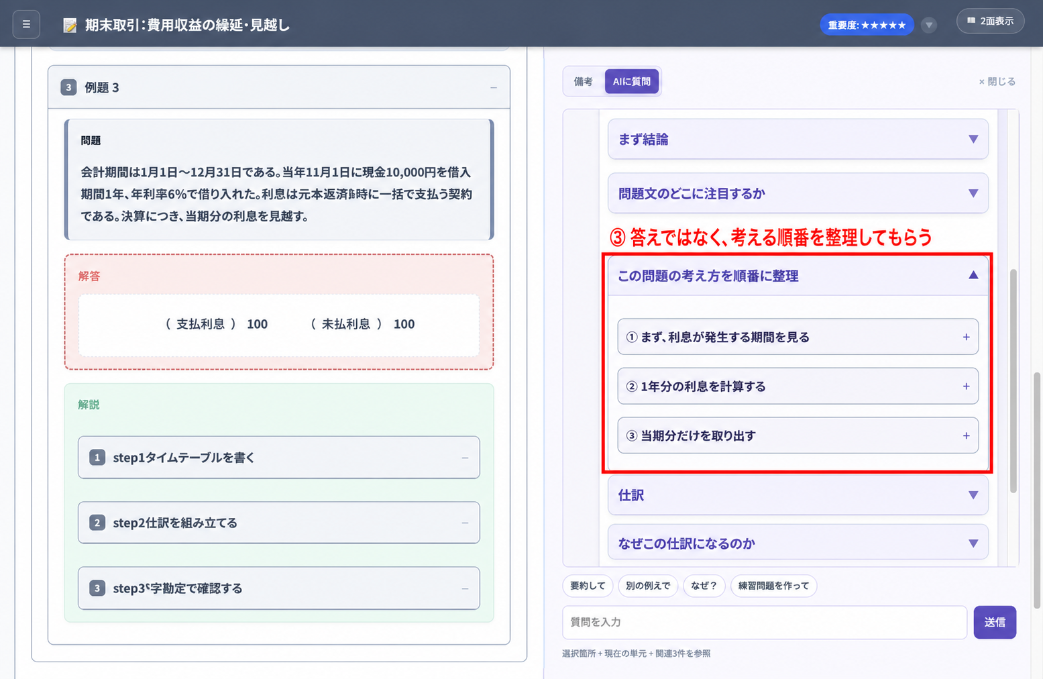
Task: Select the 備考 tab
Action: [583, 81]
